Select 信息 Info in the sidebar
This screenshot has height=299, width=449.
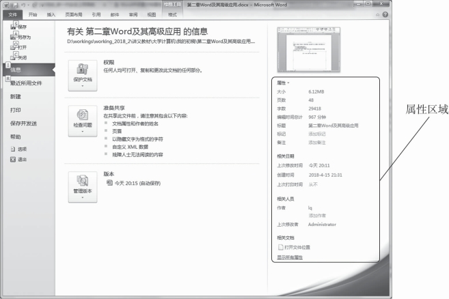(29, 70)
